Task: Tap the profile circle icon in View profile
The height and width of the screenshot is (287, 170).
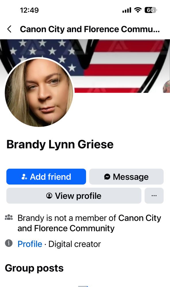Action: [x=49, y=196]
